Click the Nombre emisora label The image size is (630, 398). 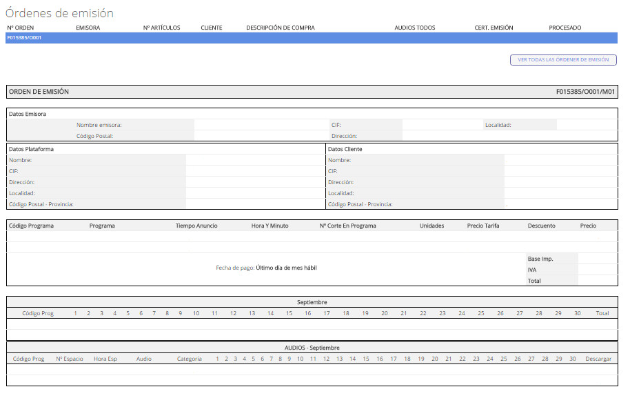(99, 125)
